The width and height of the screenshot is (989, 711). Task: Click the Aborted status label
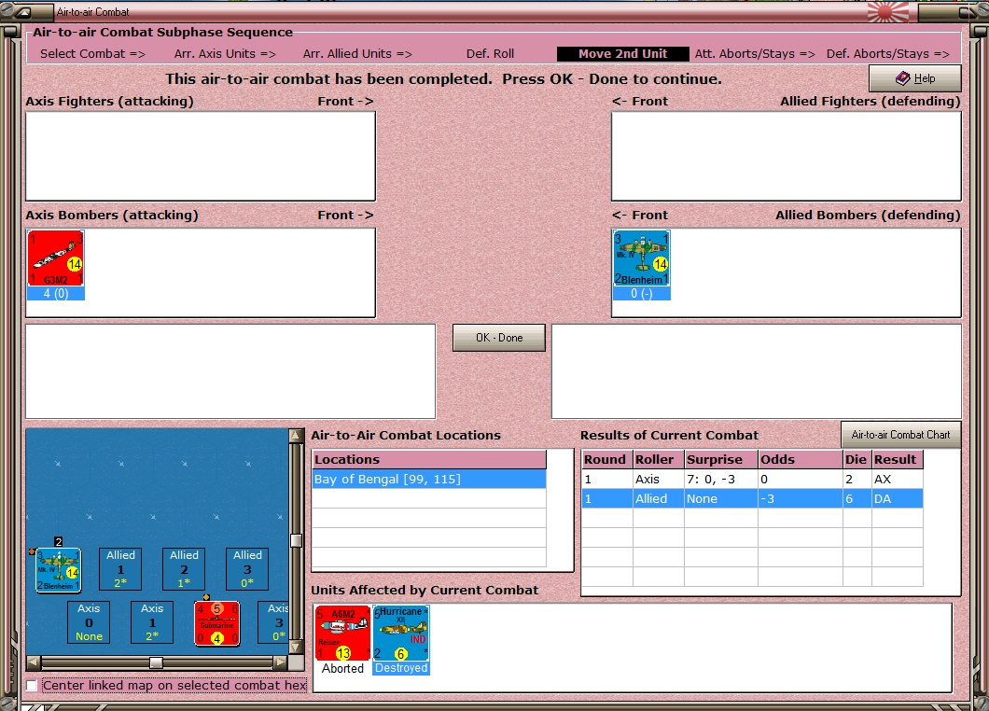342,668
